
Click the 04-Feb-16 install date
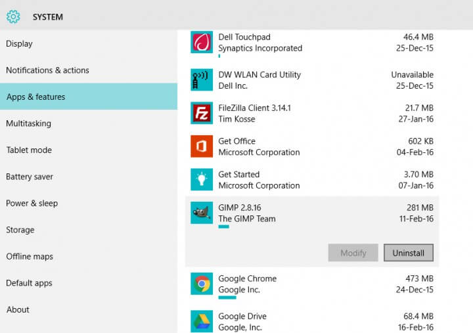(x=415, y=152)
